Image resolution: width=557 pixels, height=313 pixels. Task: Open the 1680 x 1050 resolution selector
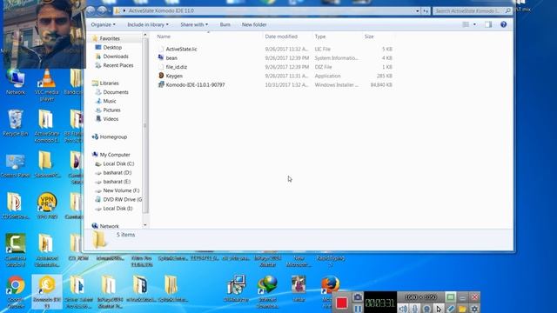coord(420,297)
